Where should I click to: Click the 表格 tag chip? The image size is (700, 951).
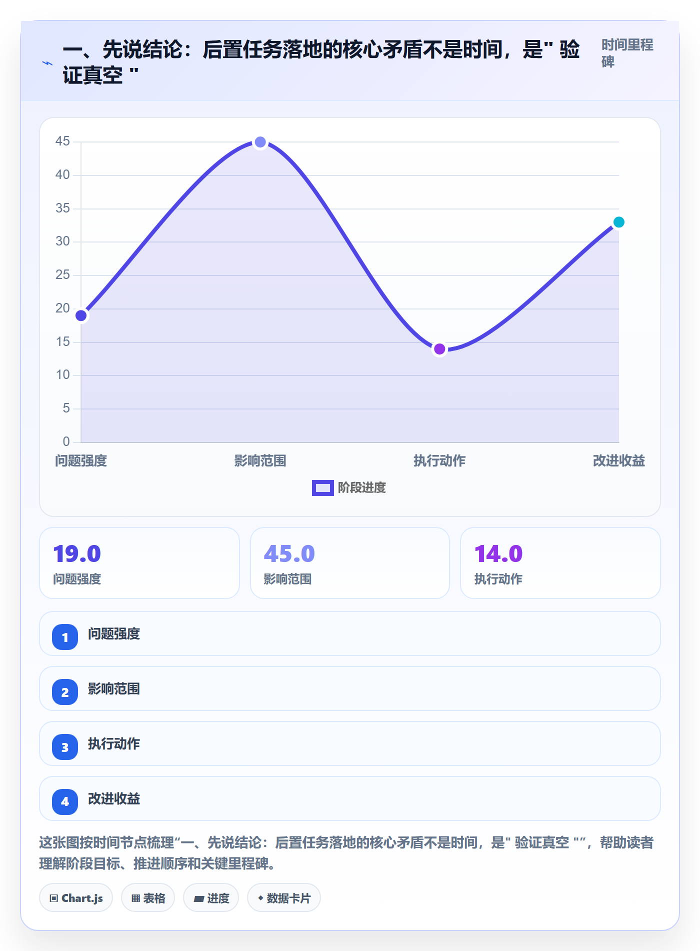click(x=148, y=898)
